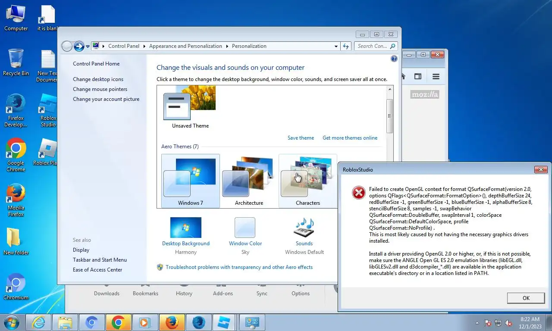The width and height of the screenshot is (552, 331).
Task: Expand arrow after Control Panel breadcrumb
Action: (144, 46)
